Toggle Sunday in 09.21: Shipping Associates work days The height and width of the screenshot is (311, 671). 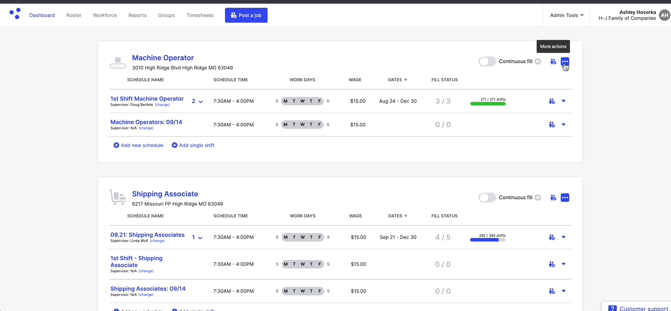pyautogui.click(x=277, y=237)
